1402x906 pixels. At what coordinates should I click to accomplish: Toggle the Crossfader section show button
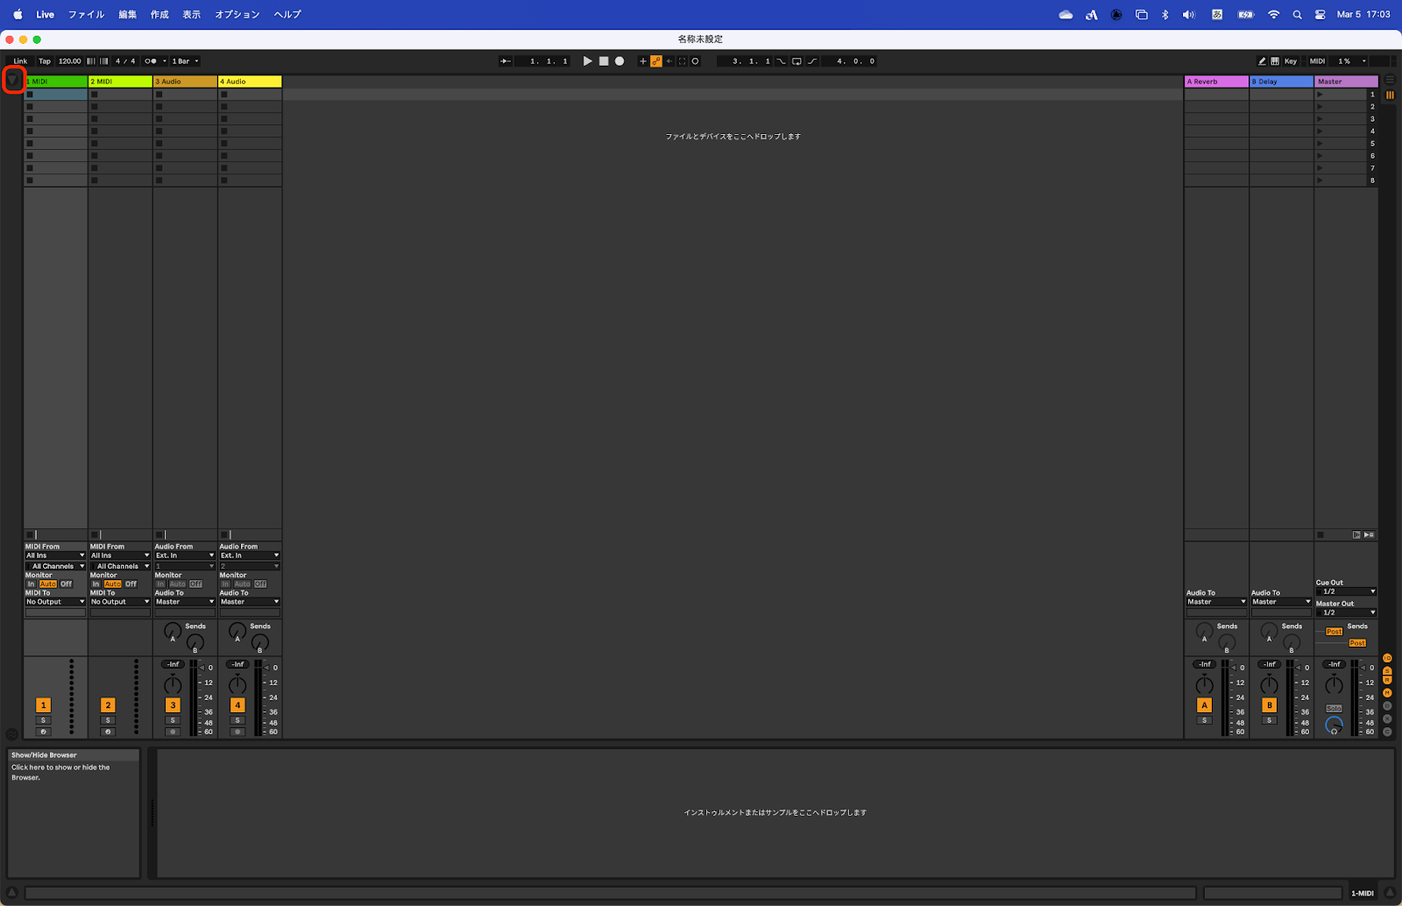tap(1387, 718)
